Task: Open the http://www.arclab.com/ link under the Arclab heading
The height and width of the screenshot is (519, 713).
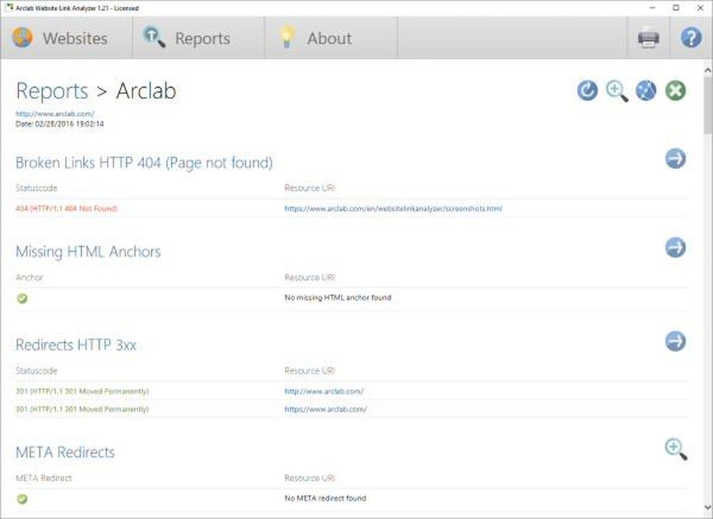Action: tap(55, 113)
